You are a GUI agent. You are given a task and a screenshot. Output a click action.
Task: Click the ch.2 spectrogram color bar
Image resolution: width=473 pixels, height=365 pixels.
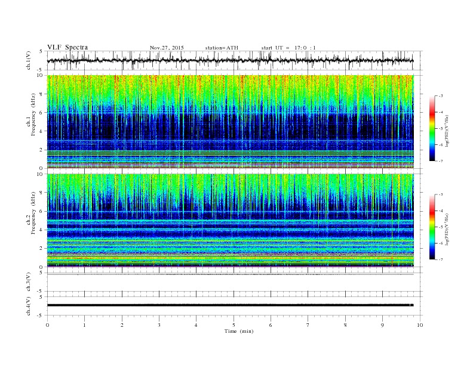[x=432, y=227]
